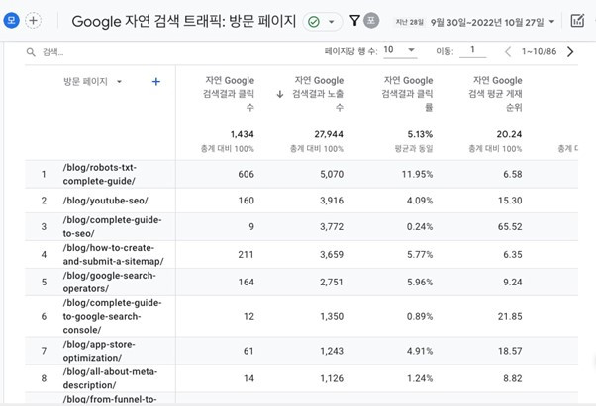Click the blue '모' comparison badge
The height and width of the screenshot is (406, 596).
point(11,20)
